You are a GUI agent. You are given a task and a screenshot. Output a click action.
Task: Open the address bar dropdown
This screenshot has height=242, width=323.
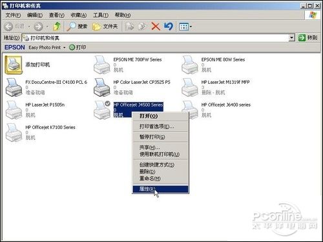(x=291, y=38)
